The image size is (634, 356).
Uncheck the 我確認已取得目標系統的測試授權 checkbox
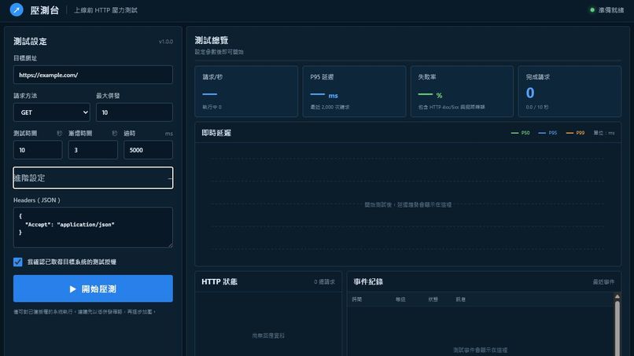(18, 262)
